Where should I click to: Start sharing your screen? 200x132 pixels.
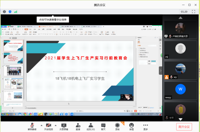[64, 127]
